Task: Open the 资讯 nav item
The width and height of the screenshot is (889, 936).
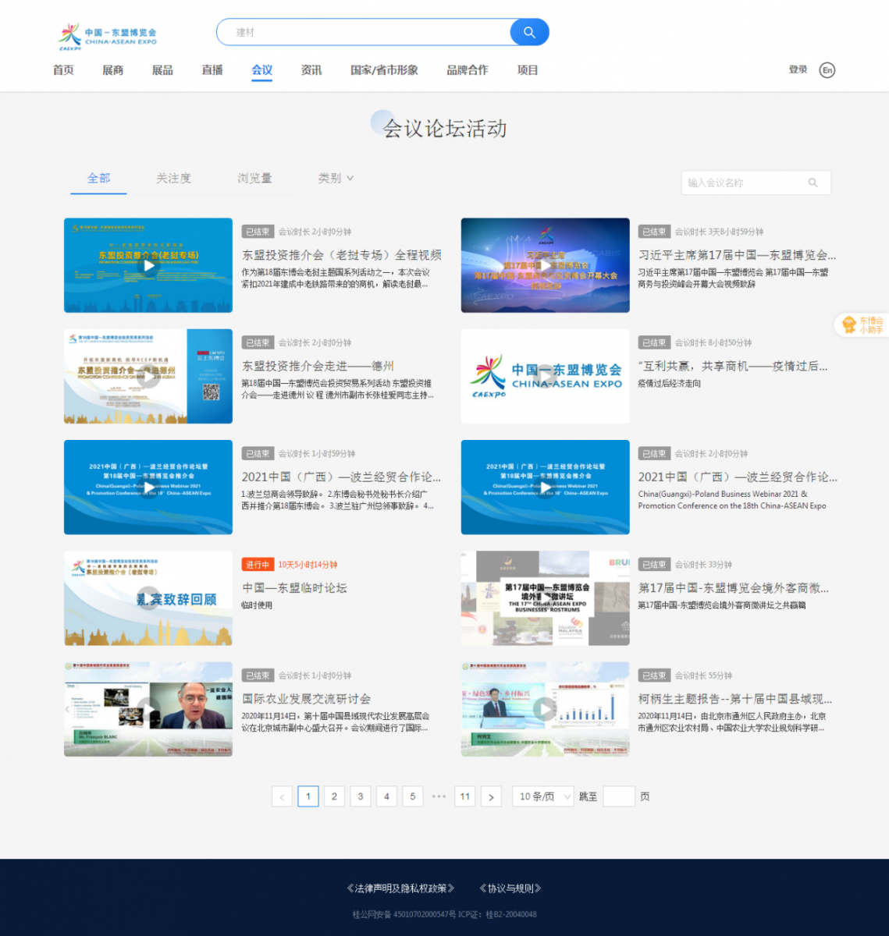Action: coord(311,70)
